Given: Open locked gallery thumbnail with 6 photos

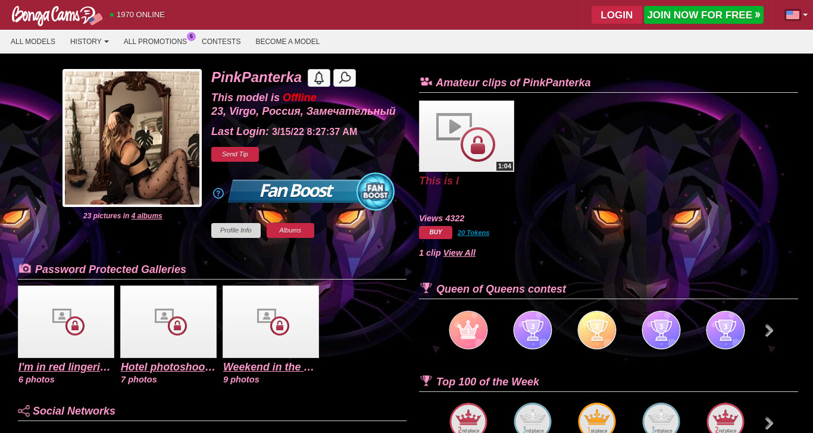Looking at the screenshot, I should (66, 322).
